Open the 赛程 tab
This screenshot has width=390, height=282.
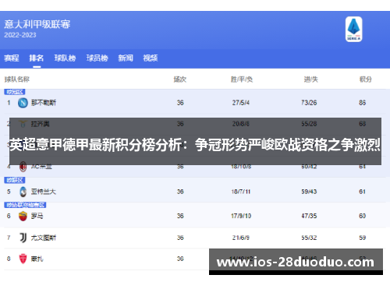coord(12,58)
